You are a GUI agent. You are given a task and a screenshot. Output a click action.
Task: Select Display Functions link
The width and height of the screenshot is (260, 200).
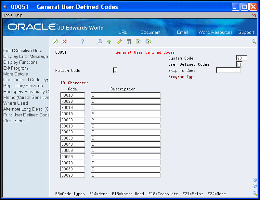coord(20,62)
